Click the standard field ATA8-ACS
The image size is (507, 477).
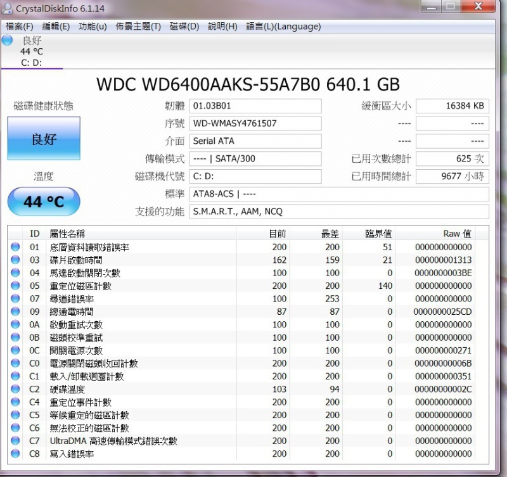point(339,194)
